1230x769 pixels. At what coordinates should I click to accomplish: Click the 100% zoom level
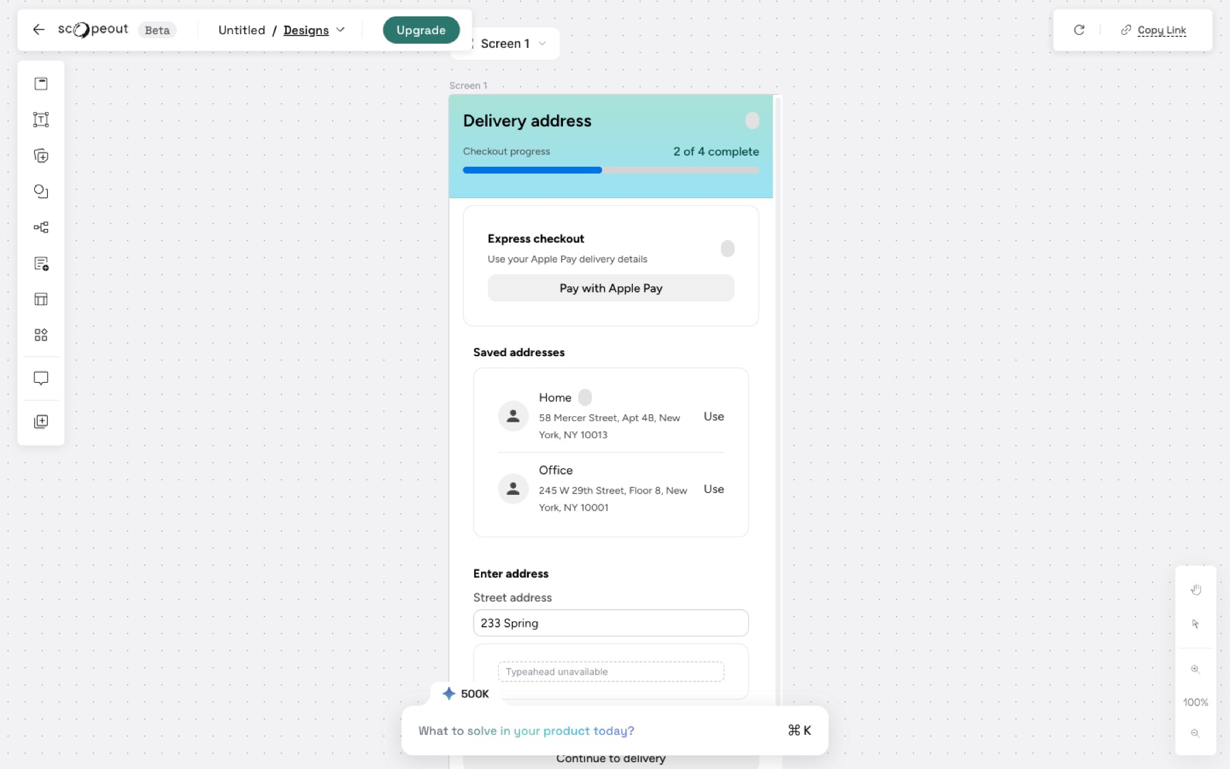click(1195, 702)
